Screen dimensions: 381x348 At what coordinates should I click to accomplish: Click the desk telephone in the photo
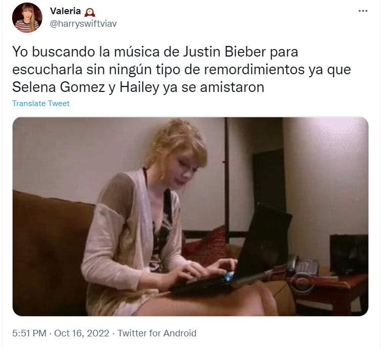[x=303, y=265]
